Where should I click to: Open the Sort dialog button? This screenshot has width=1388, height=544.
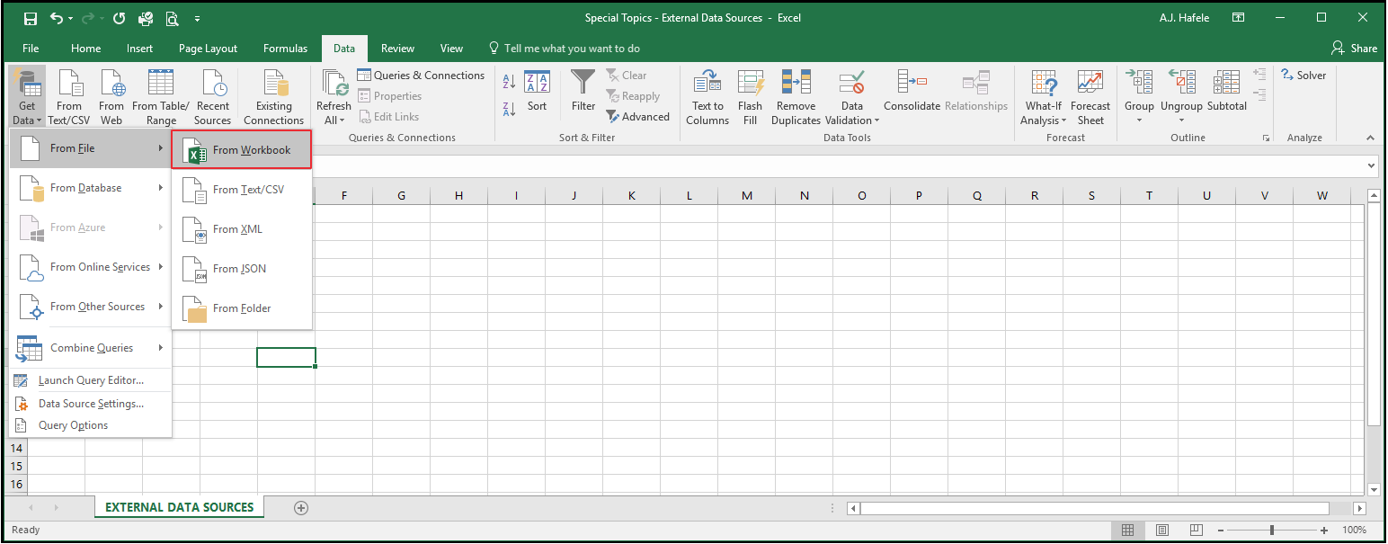(537, 92)
